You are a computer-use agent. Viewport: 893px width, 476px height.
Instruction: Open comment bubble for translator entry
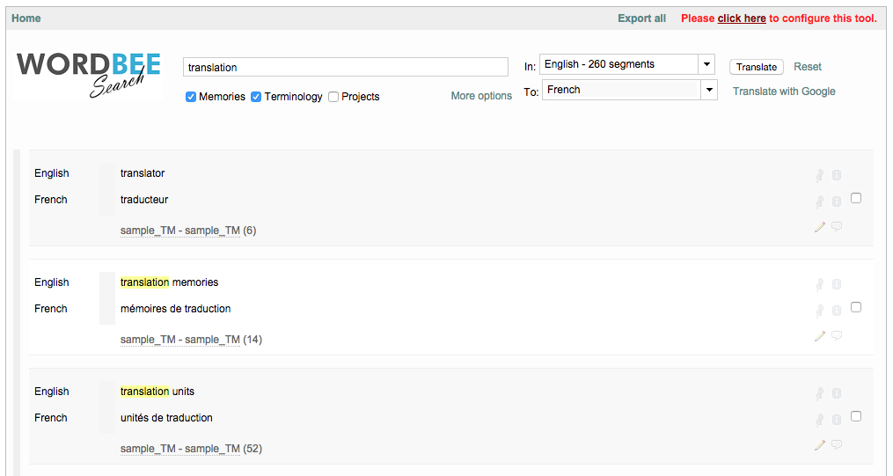(x=837, y=227)
